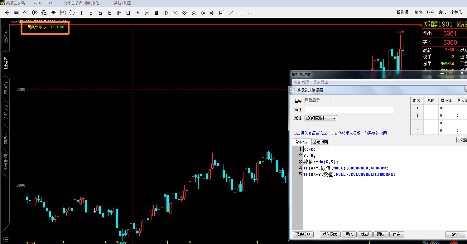Open the hamburger menu at the bottom left

pos(6,239)
